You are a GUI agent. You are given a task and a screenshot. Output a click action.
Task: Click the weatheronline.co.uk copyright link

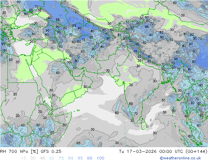(x=180, y=158)
